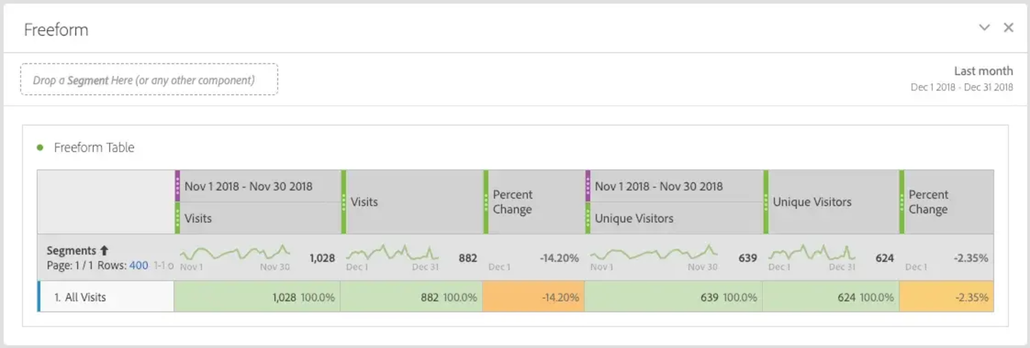Select the first Nov 1 2018 - Nov 30 2018 header

248,186
